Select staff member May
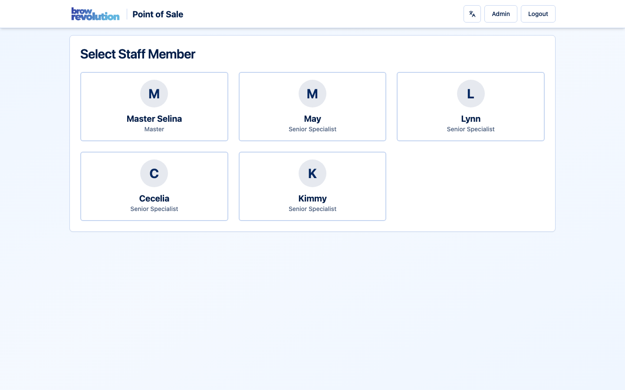Viewport: 625px width, 390px height. click(x=312, y=107)
